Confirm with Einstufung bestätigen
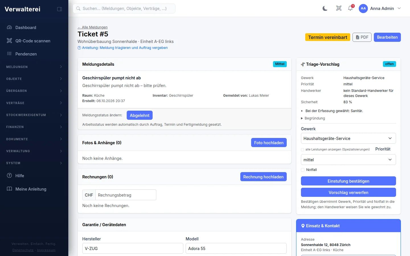 click(348, 181)
